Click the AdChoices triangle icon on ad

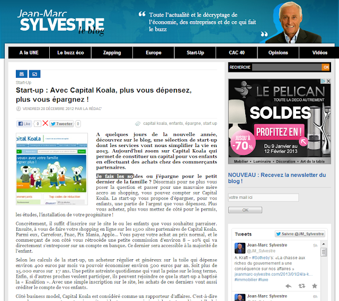point(323,81)
